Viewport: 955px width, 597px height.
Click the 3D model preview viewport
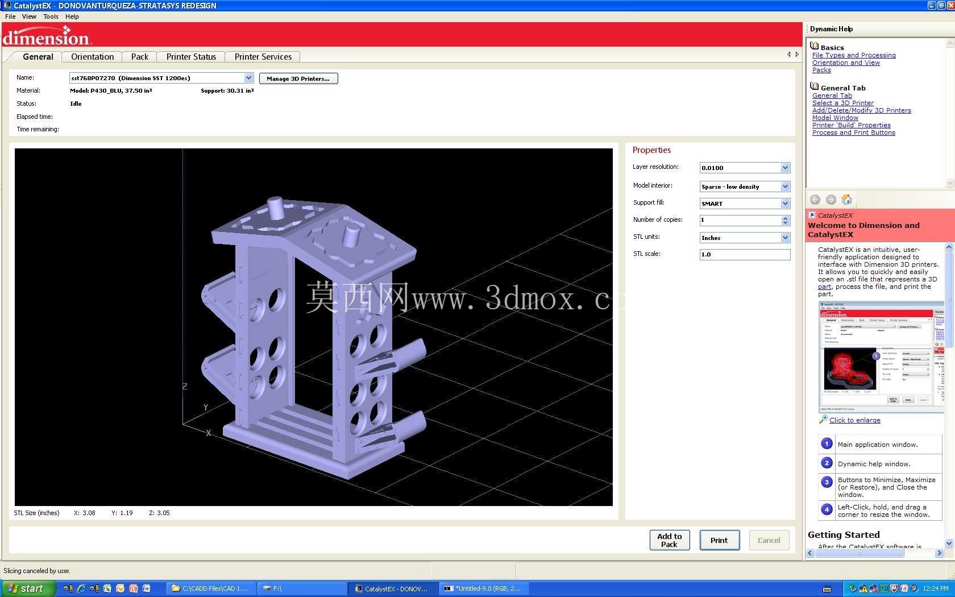[x=314, y=327]
